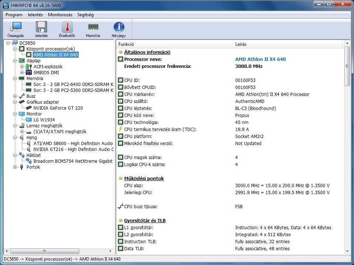Click the SMBIOS DMI blue icon
The width and height of the screenshot is (354, 265).
point(29,72)
